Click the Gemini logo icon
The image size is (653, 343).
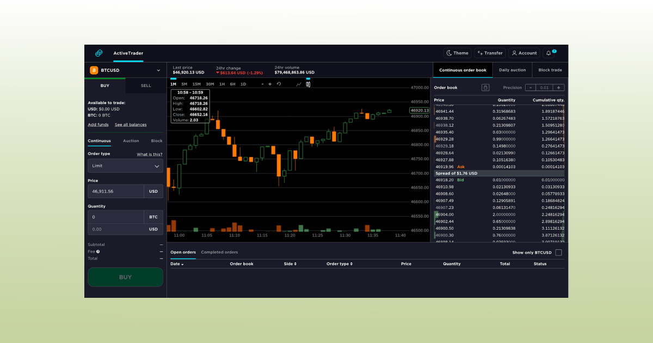98,53
